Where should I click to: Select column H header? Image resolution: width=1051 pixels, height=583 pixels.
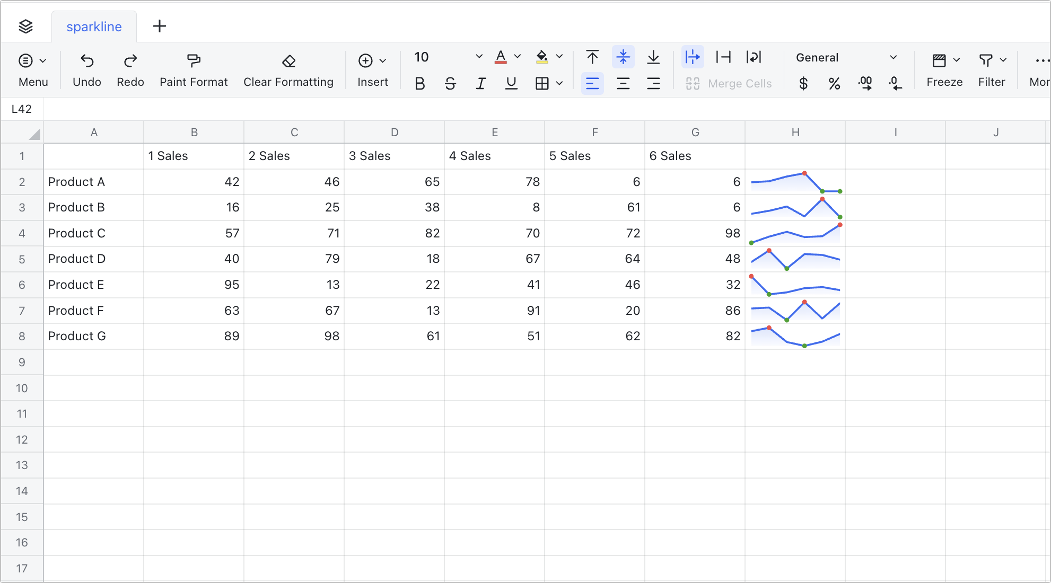point(795,132)
